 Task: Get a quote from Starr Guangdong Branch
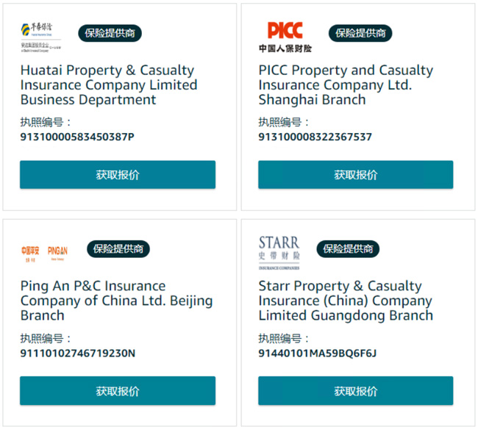coord(356,391)
